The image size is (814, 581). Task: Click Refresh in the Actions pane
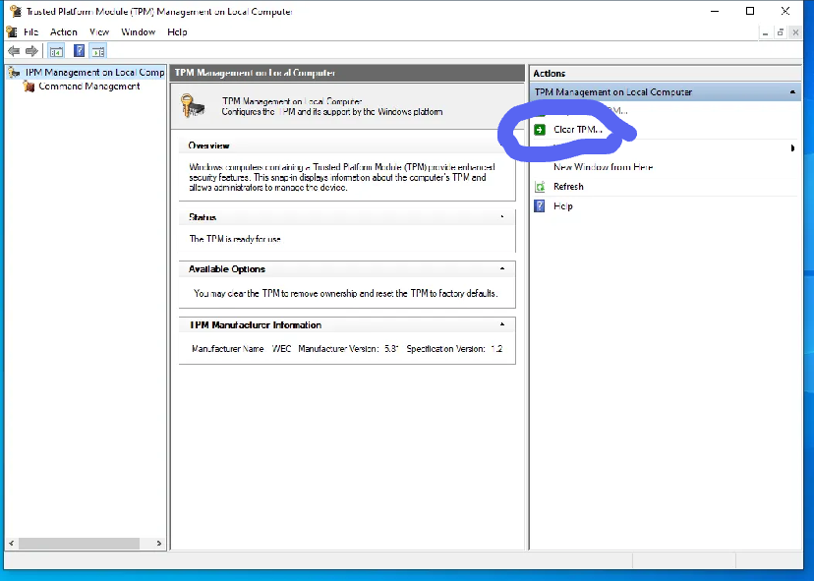(x=568, y=187)
